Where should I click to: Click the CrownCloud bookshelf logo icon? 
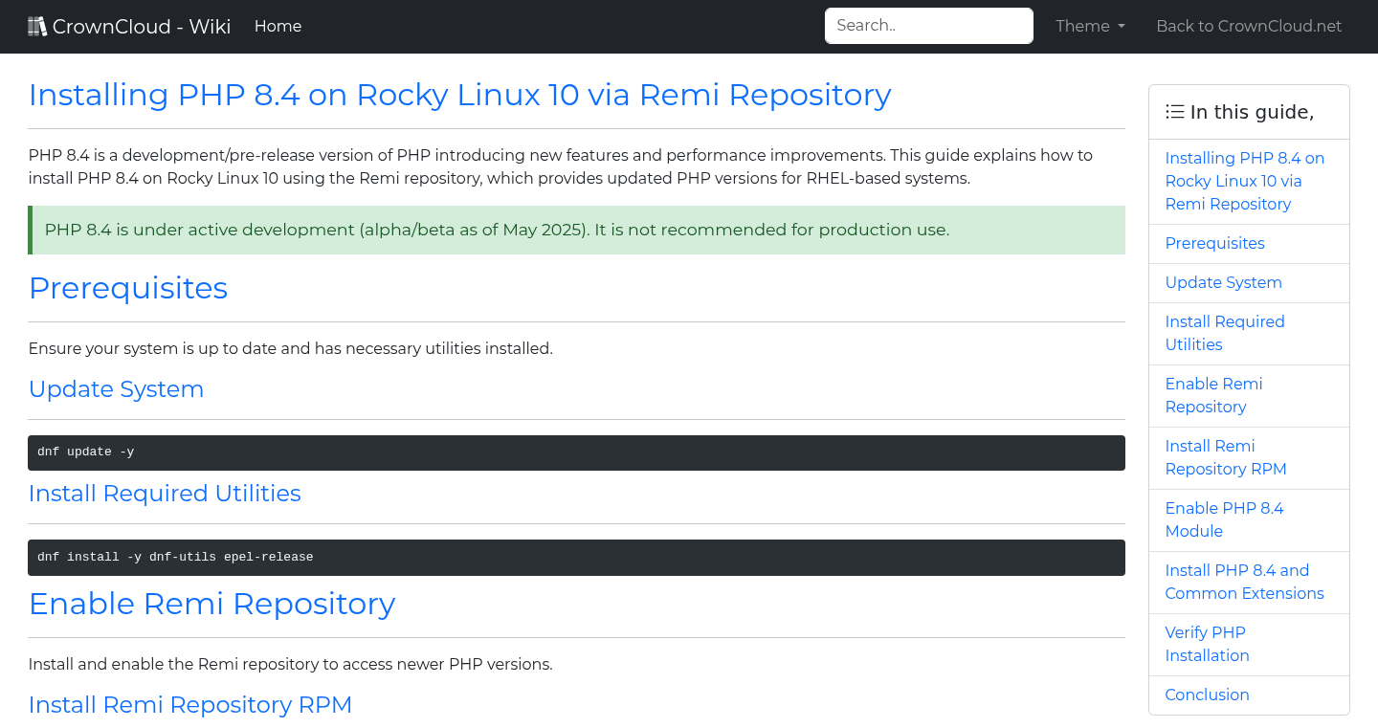click(x=37, y=25)
